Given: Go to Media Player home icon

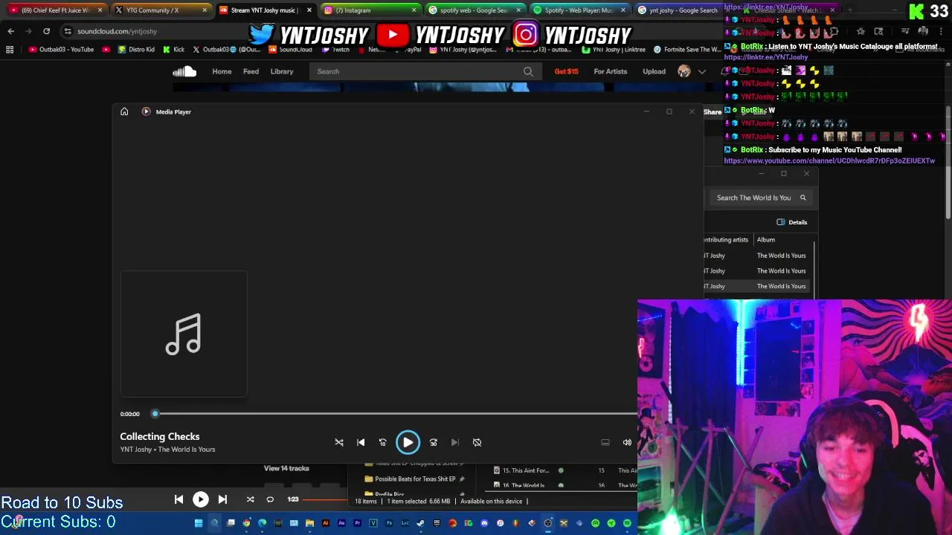Looking at the screenshot, I should (124, 111).
